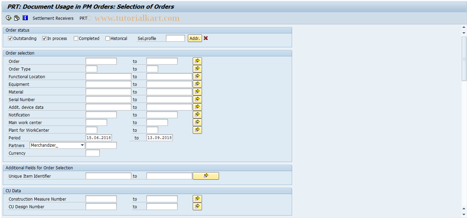Click the Functional Location from field
This screenshot has height=218, width=467.
[108, 76]
